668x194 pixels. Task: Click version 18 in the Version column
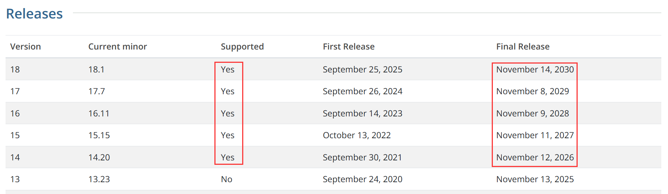point(15,69)
